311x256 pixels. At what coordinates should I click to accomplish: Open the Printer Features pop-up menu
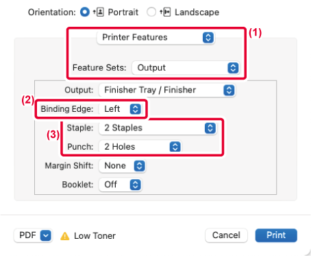[x=155, y=38]
